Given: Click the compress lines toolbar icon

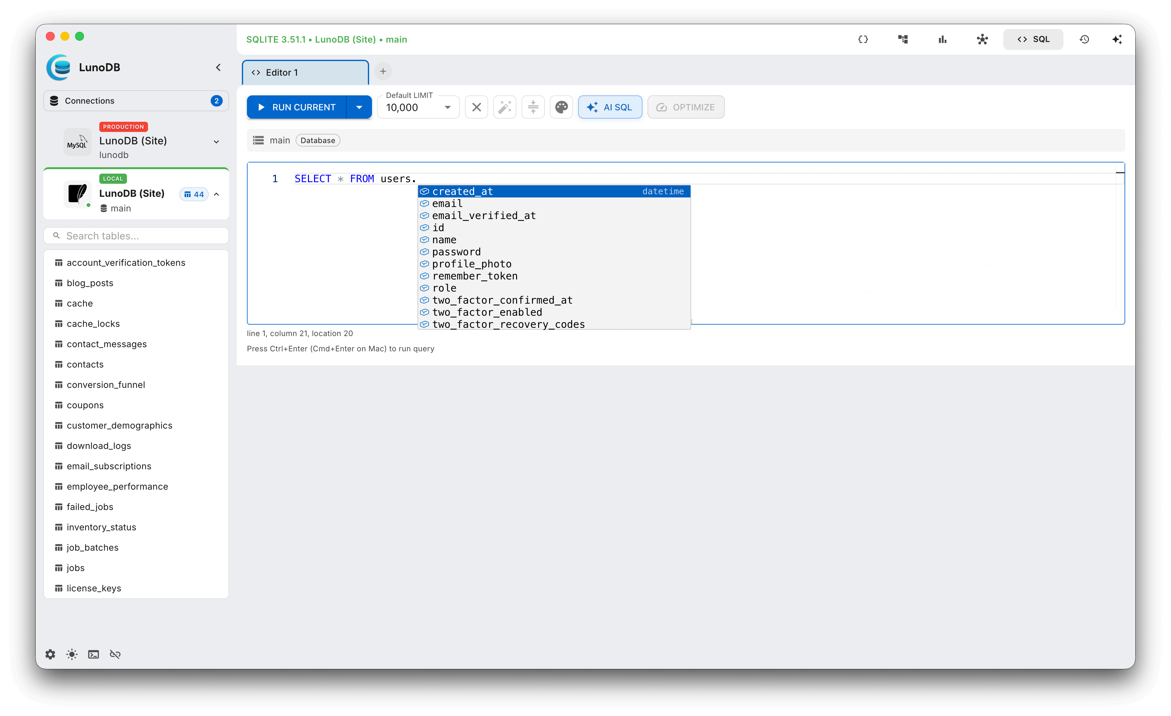Looking at the screenshot, I should pos(533,107).
